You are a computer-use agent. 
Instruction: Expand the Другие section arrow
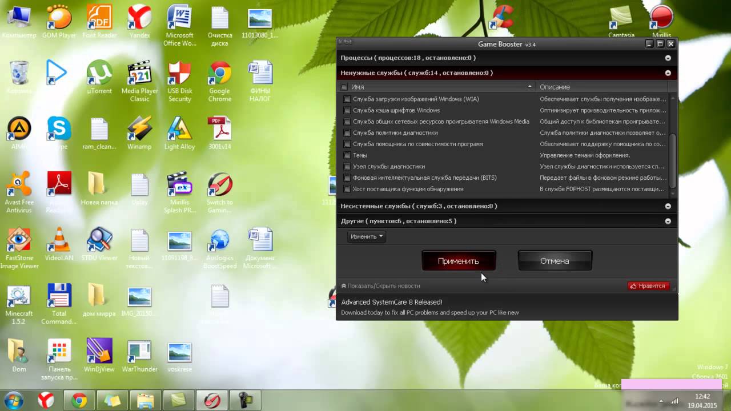[668, 221]
